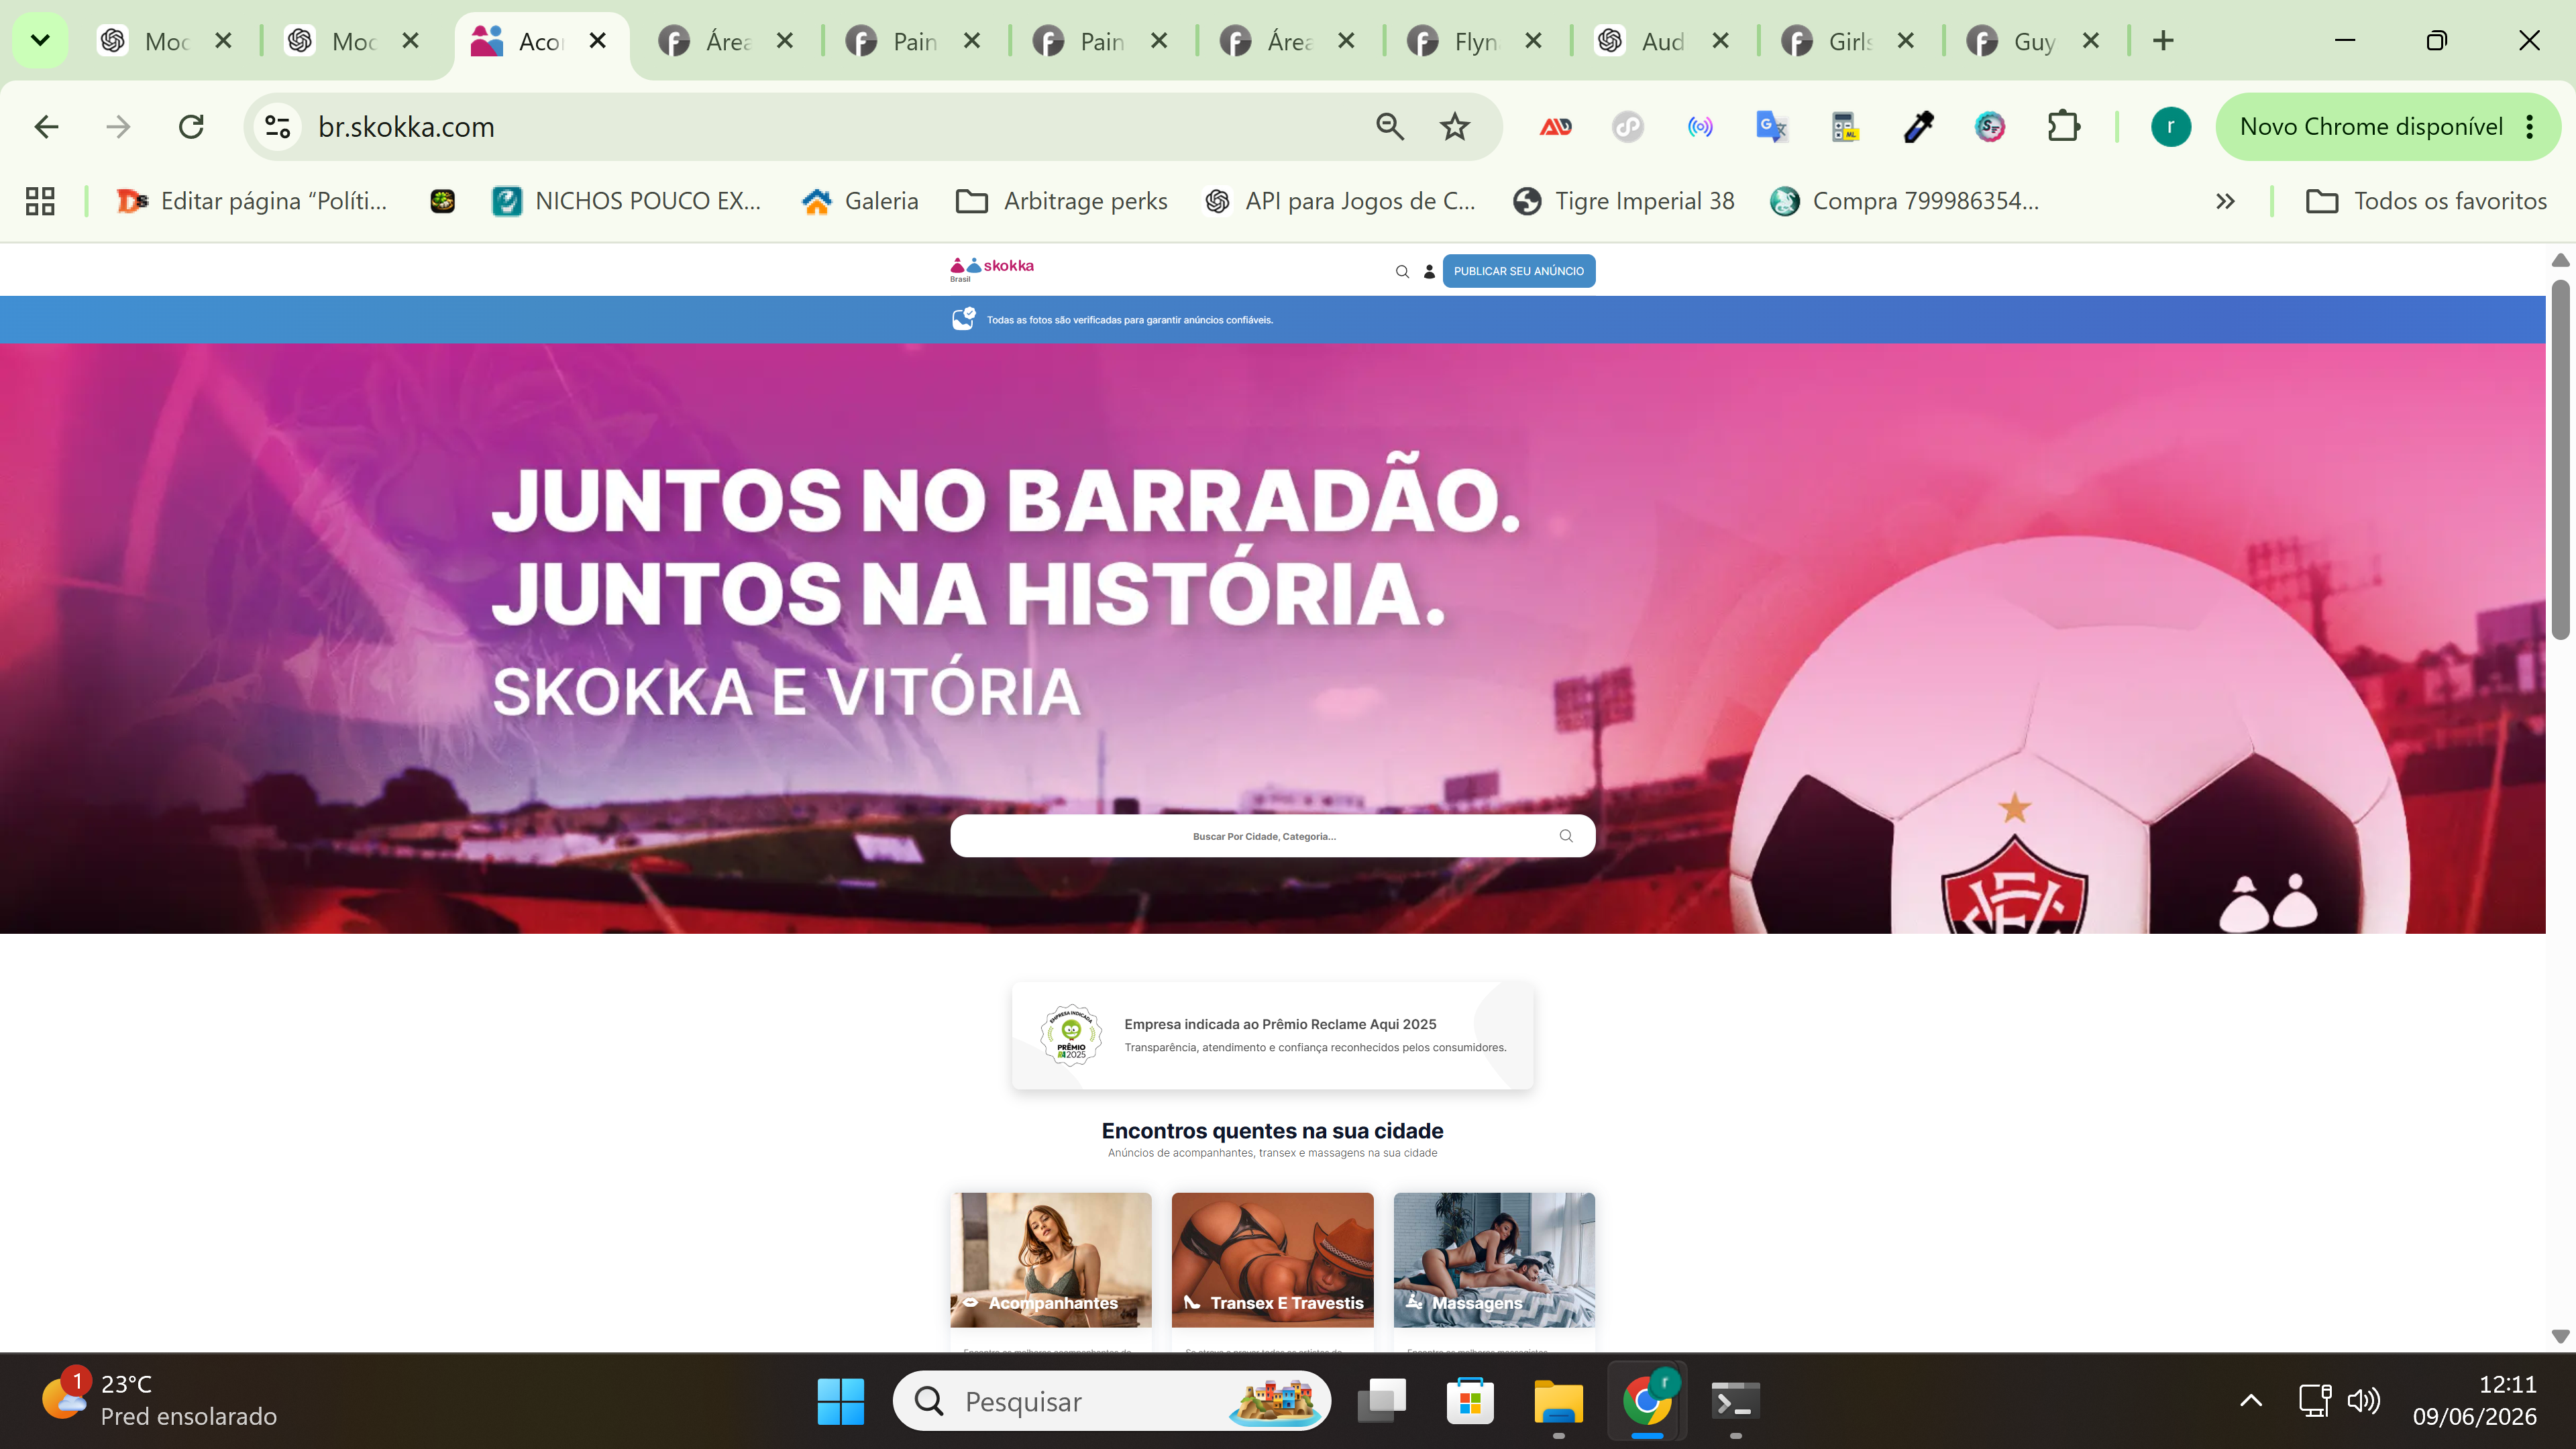Open the Terminal app in taskbar

pyautogui.click(x=1735, y=1401)
